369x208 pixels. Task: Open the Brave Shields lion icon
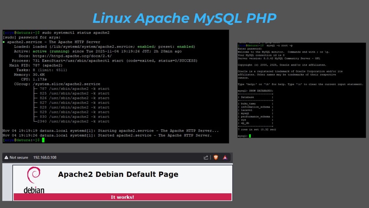pos(216,158)
